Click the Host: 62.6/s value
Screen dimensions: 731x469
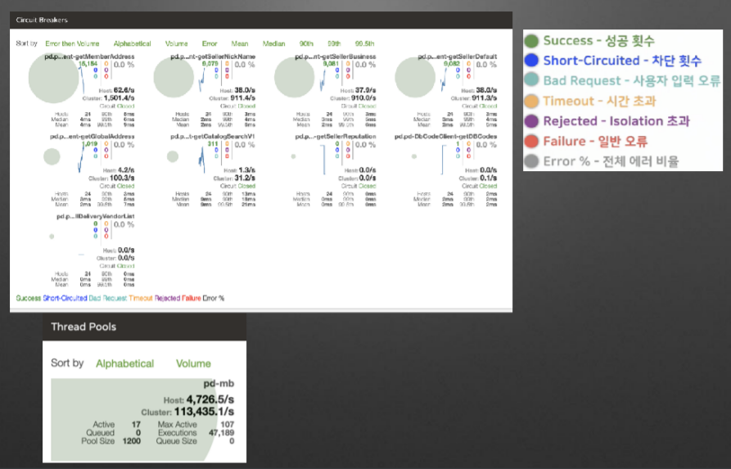(124, 90)
